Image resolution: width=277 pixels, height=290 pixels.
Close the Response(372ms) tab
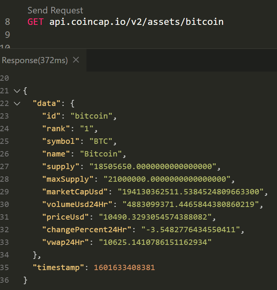[76, 60]
